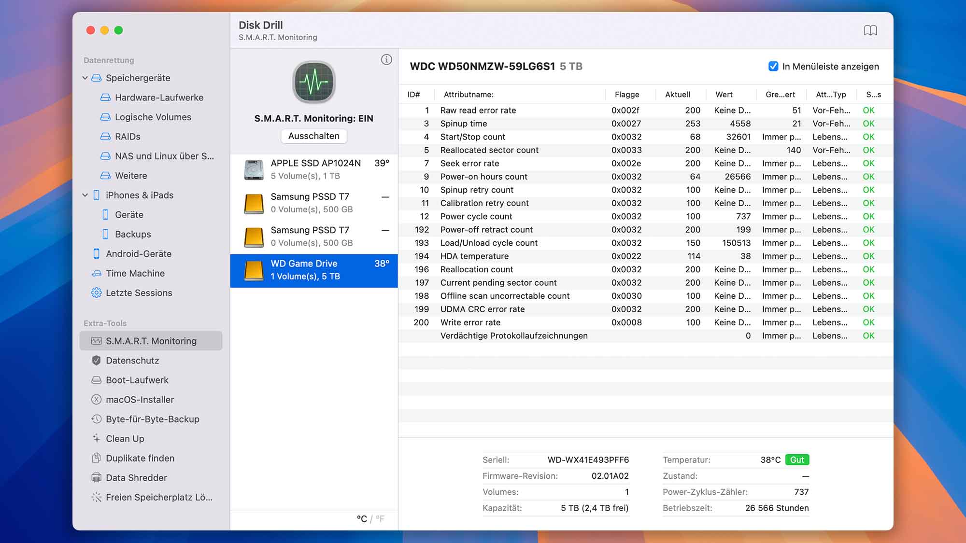Click the Data Shredder icon
Viewport: 966px width, 543px height.
(97, 478)
